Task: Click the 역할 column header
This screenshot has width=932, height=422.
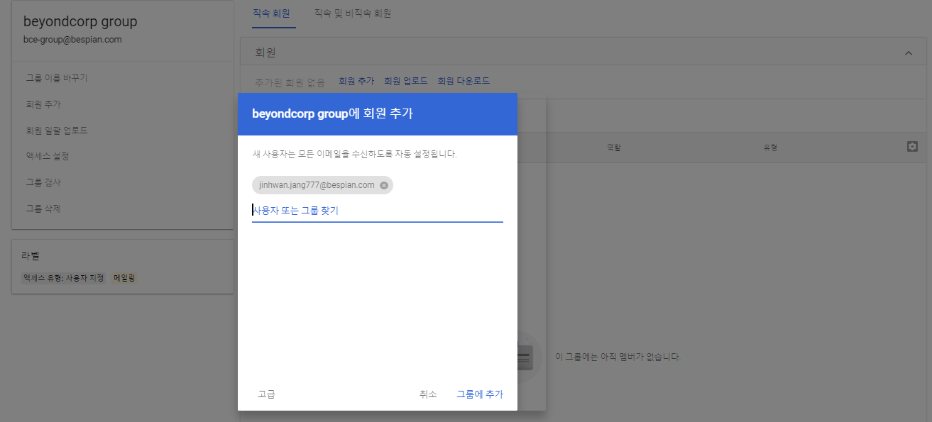Action: point(614,148)
